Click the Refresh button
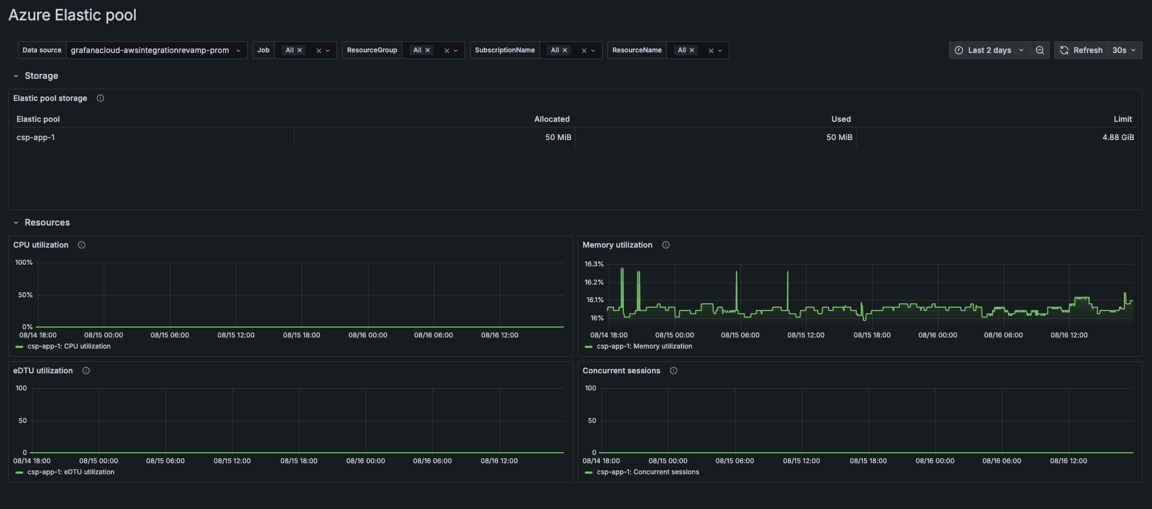Image resolution: width=1152 pixels, height=509 pixels. click(x=1082, y=50)
